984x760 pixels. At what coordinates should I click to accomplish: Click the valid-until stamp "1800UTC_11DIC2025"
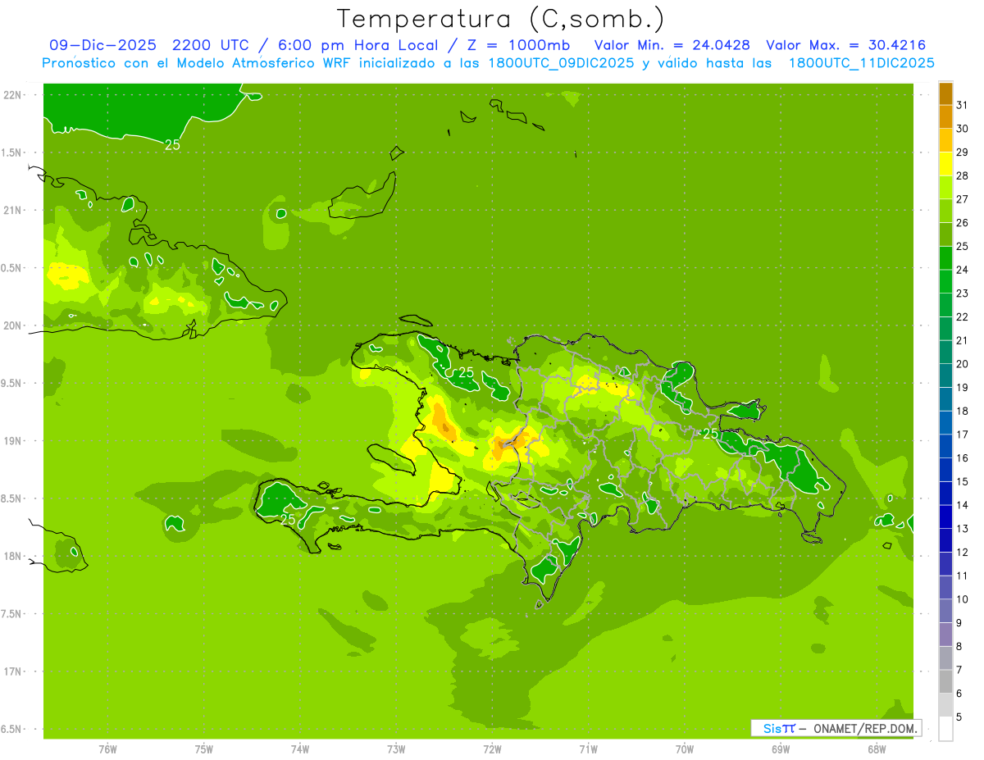coord(861,63)
